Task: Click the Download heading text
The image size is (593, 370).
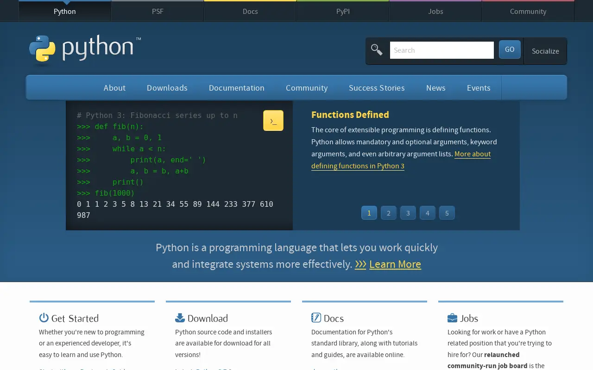Action: click(208, 318)
